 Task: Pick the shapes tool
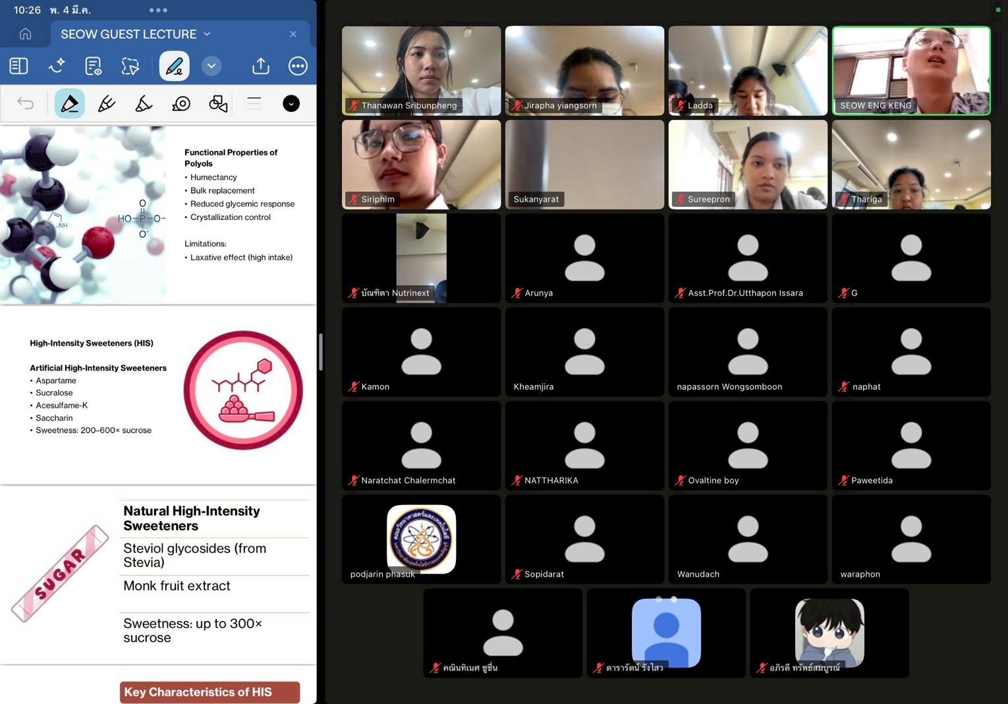tap(218, 103)
